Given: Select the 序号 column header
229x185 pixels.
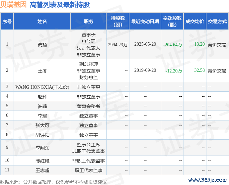Looking at the screenshot, I should pos(7,22).
